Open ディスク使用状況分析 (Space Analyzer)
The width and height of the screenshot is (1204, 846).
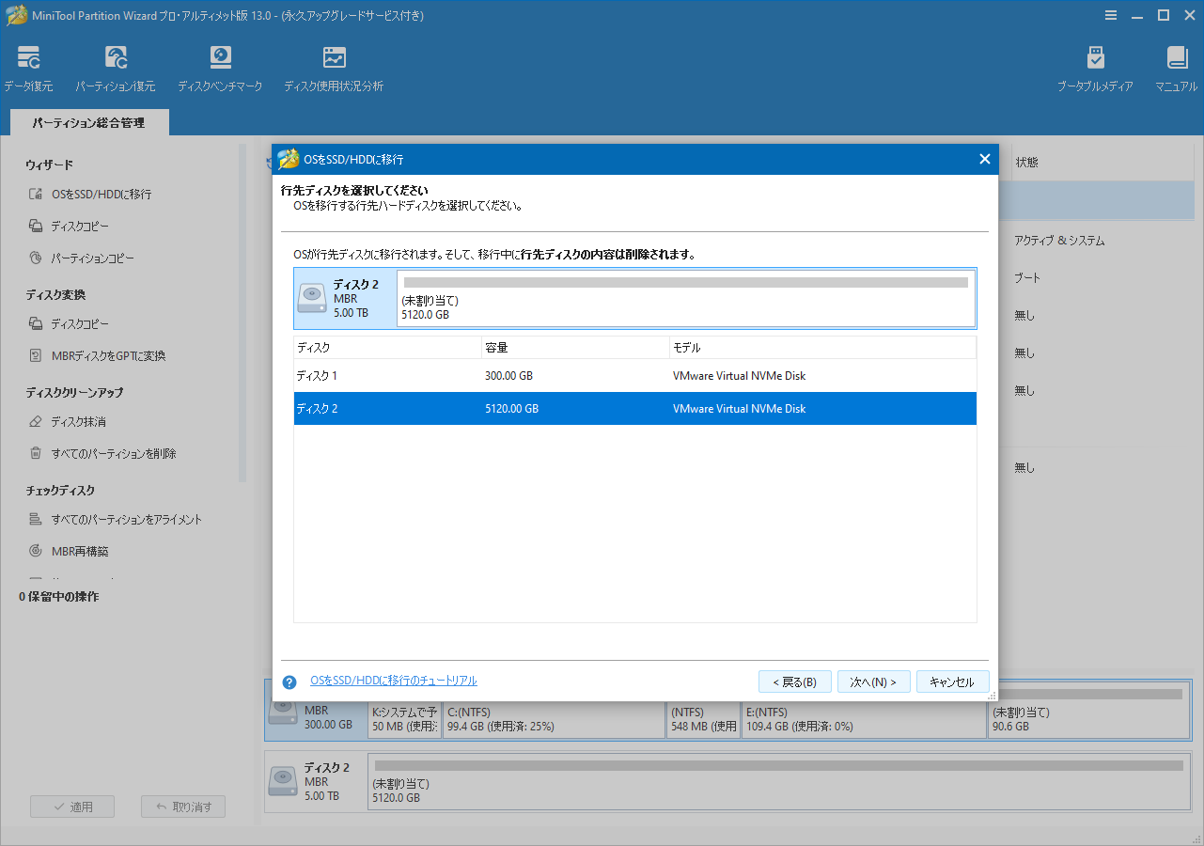tap(334, 66)
